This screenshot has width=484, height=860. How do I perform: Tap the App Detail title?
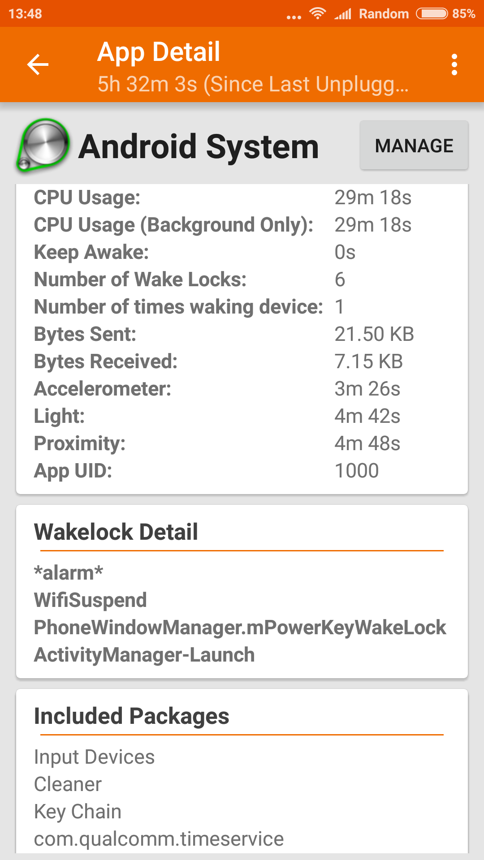pyautogui.click(x=159, y=52)
